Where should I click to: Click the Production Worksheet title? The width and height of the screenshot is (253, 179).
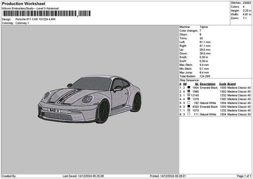24,3
